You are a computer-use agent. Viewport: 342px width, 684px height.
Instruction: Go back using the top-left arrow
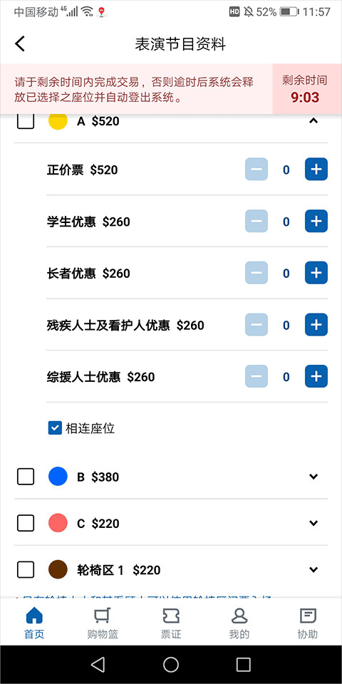[20, 44]
